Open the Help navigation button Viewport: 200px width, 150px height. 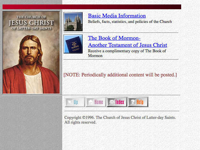click(138, 102)
